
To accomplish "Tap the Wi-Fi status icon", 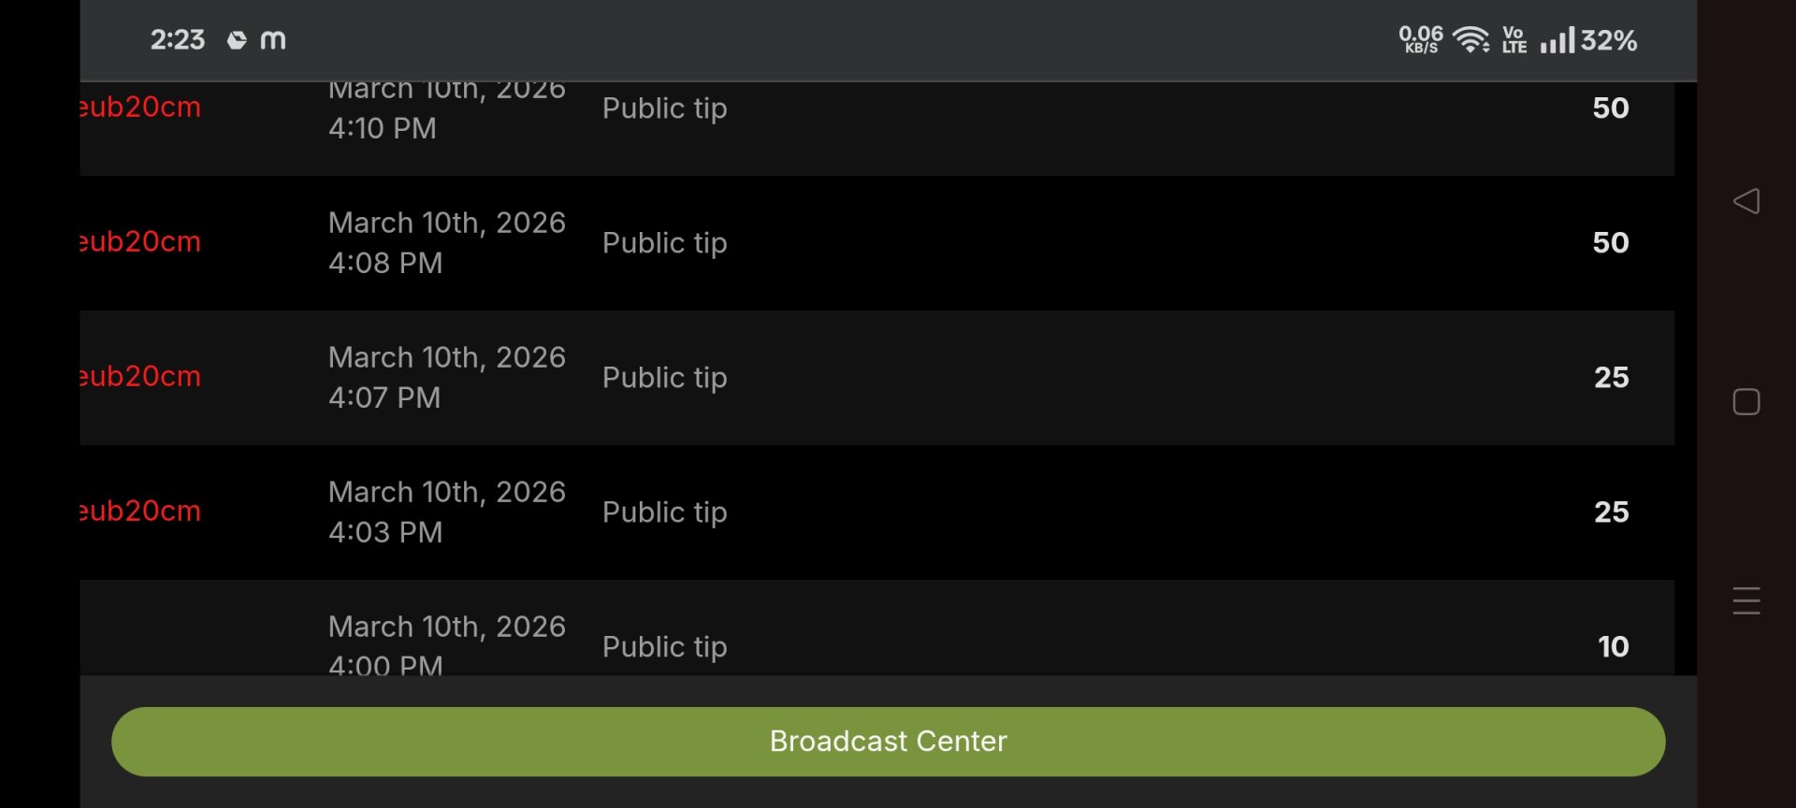I will [x=1471, y=40].
